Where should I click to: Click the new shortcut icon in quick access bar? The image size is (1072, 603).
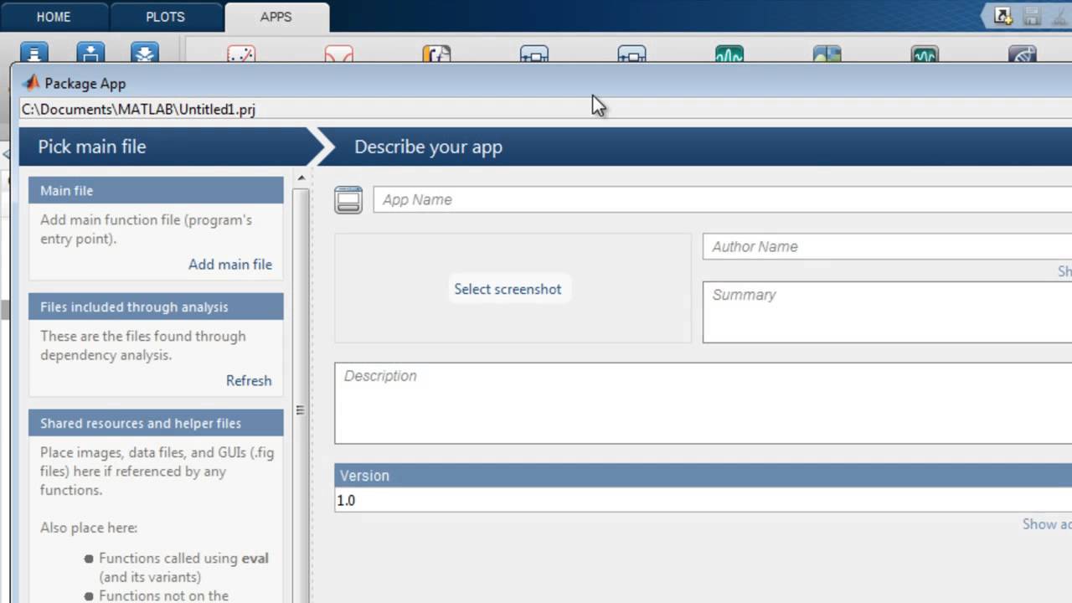pos(1002,15)
